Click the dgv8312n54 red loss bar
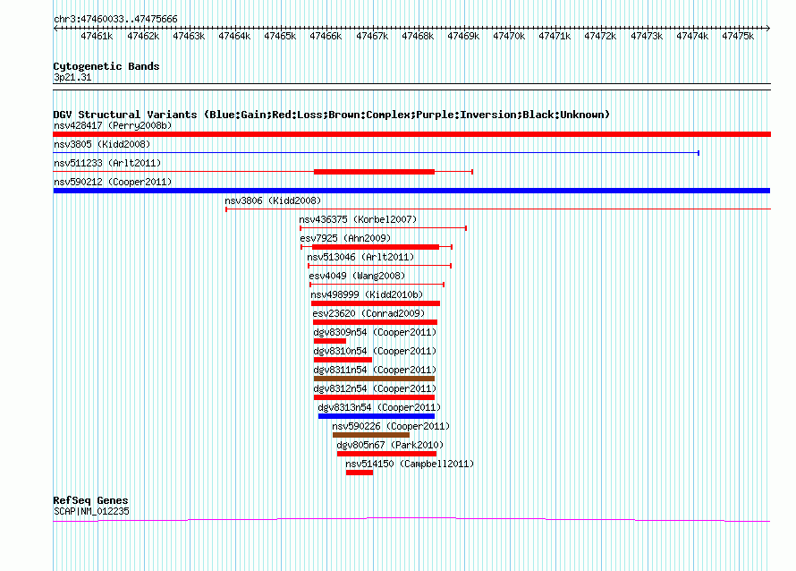The height and width of the screenshot is (571, 796). click(x=374, y=397)
